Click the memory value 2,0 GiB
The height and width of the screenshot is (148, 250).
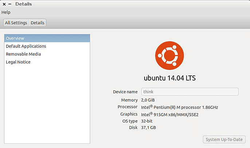click(148, 100)
